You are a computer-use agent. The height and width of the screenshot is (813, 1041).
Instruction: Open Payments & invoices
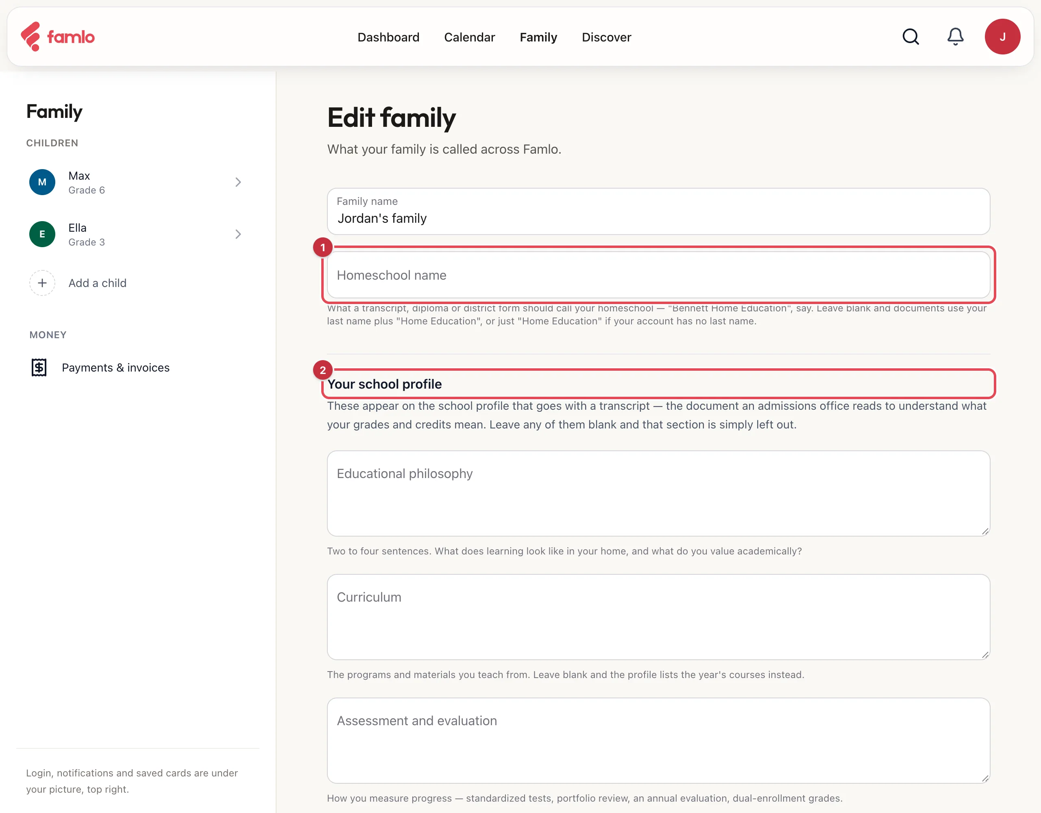point(116,367)
